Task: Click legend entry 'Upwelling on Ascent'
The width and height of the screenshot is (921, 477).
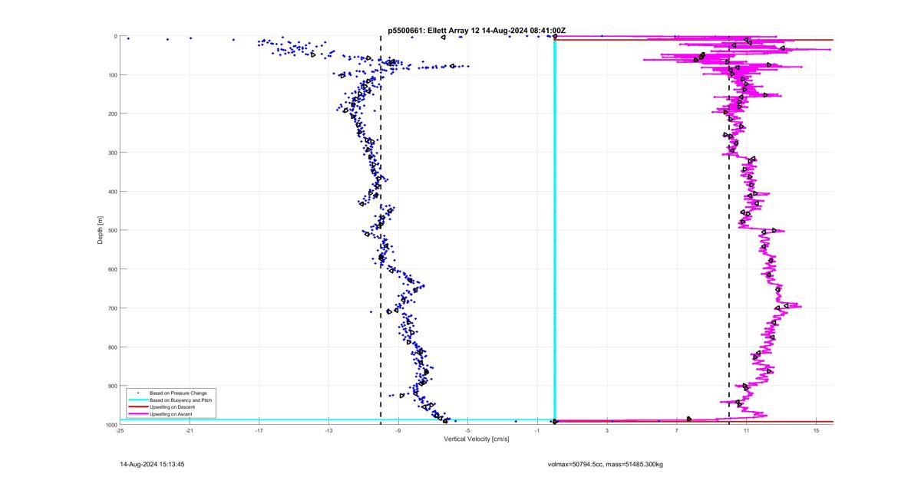Action: pos(171,414)
